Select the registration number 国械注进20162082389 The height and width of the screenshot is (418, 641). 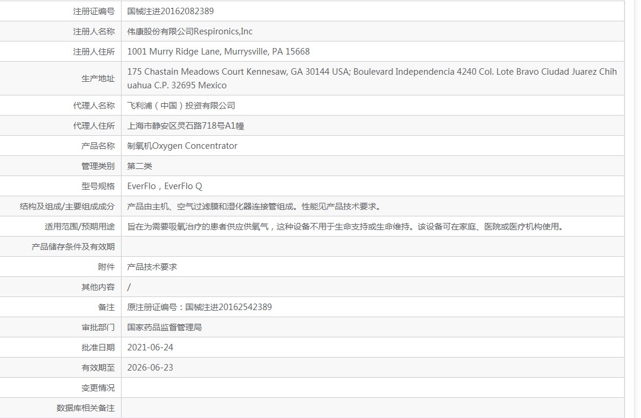[x=170, y=11]
